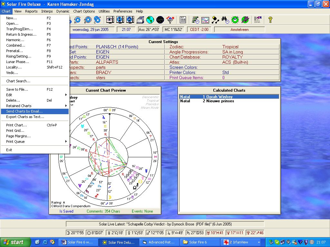Click the Comments: 354 Chars link
330x247 pixels.
tap(103, 211)
